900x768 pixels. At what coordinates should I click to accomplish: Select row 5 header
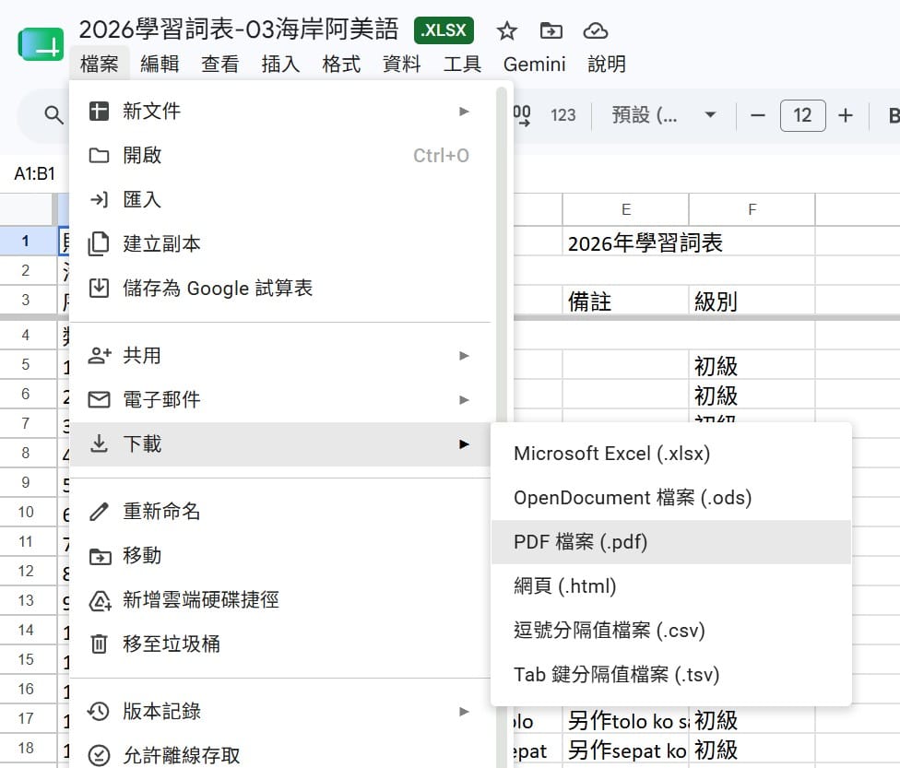click(x=28, y=364)
